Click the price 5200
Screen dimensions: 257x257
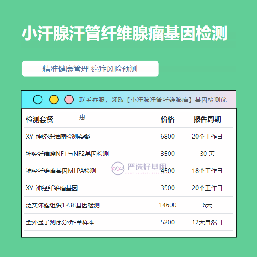[x=167, y=222]
